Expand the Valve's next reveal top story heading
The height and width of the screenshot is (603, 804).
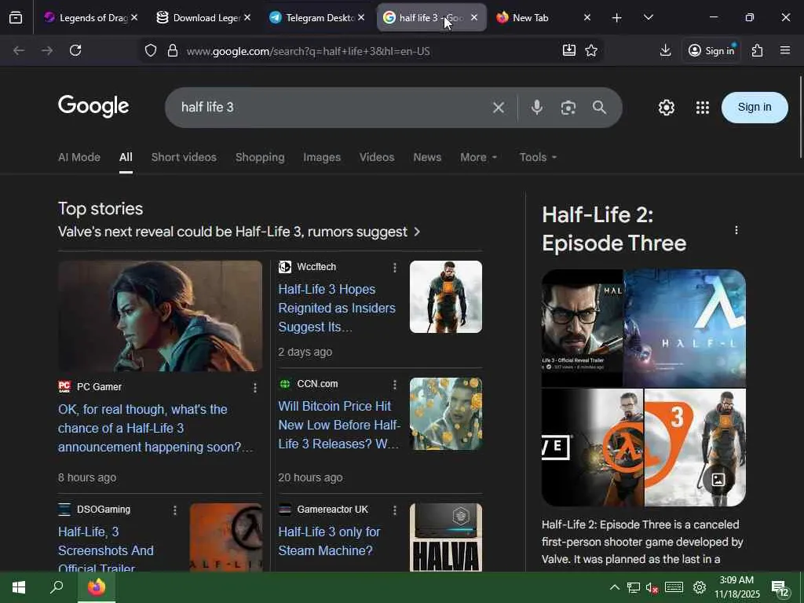pyautogui.click(x=239, y=232)
